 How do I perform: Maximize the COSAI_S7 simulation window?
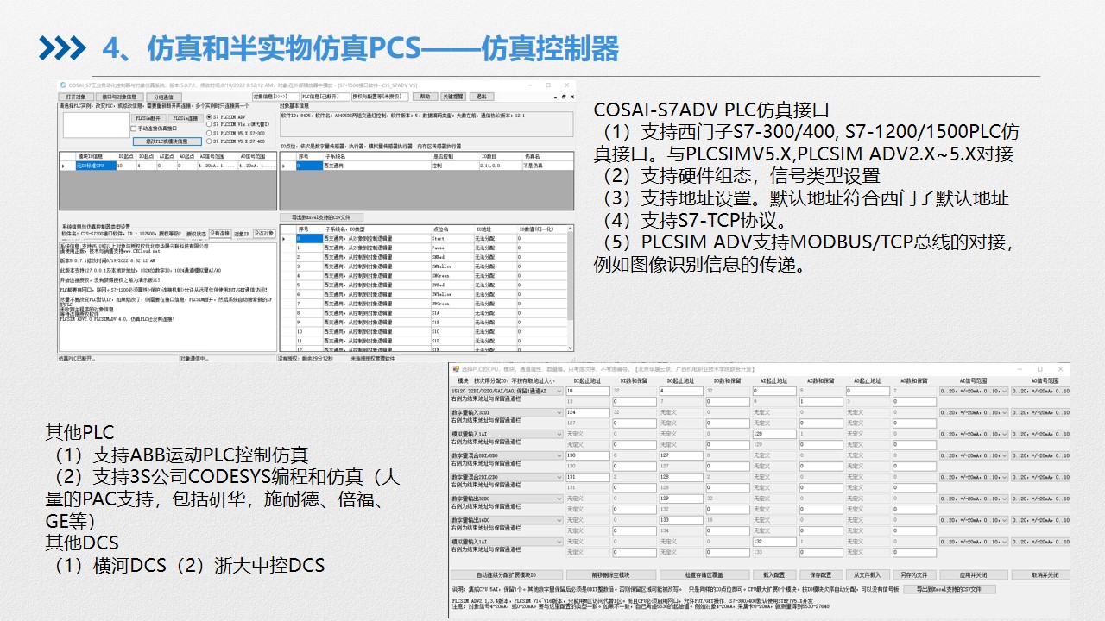coord(548,85)
